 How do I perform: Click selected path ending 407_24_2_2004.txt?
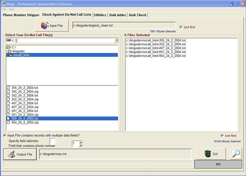click(x=156, y=48)
